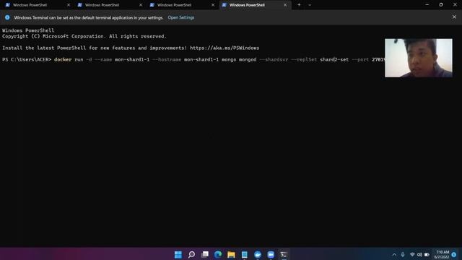Click the Windows Terminal taskbar icon
The image size is (462, 260).
[x=284, y=254]
